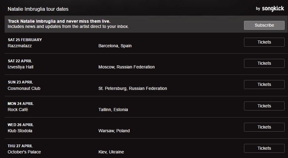
Task: Open the Cosmonaut Club venue name
Action: click(24, 88)
